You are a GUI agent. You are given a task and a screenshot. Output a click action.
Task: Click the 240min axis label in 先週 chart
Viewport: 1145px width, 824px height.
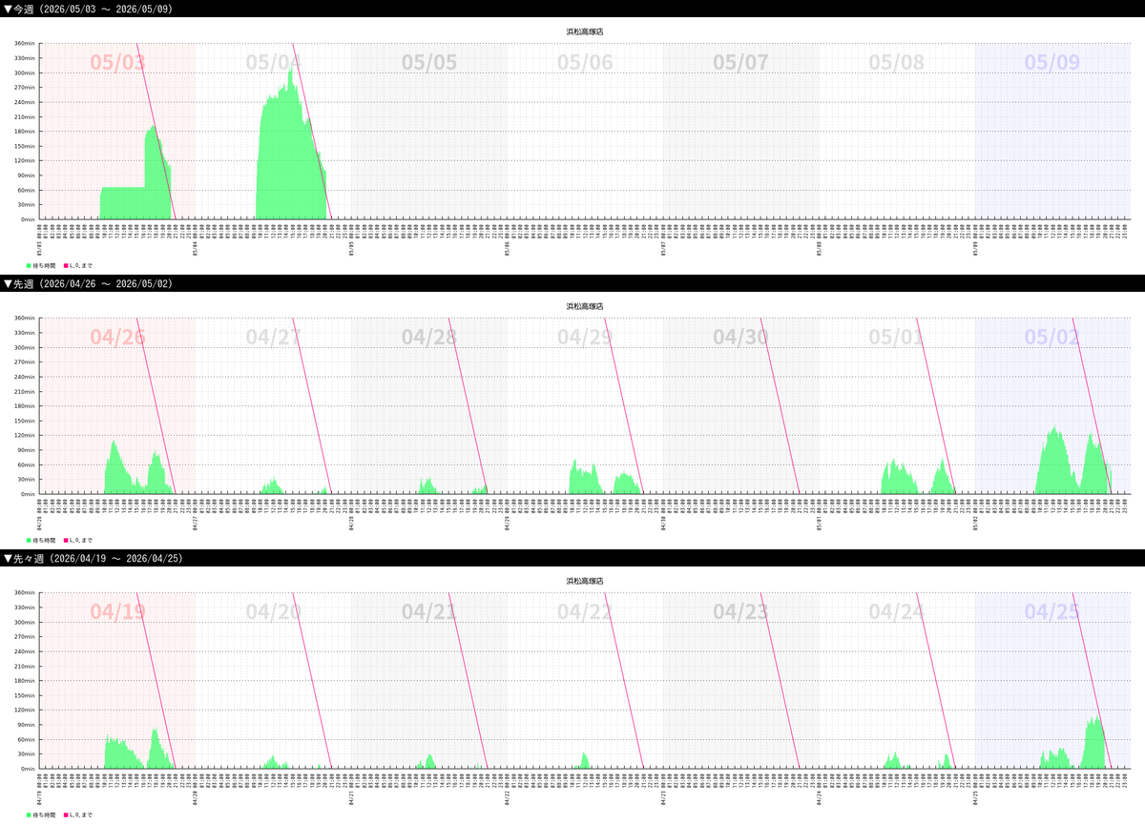(25, 377)
